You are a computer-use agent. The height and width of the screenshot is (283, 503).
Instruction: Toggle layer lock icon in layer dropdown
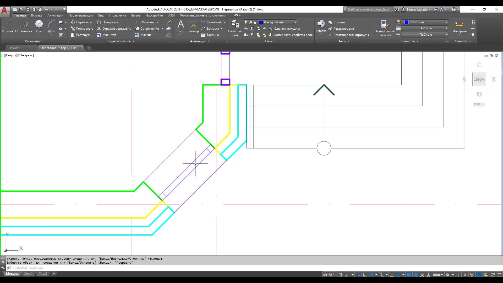click(x=255, y=22)
